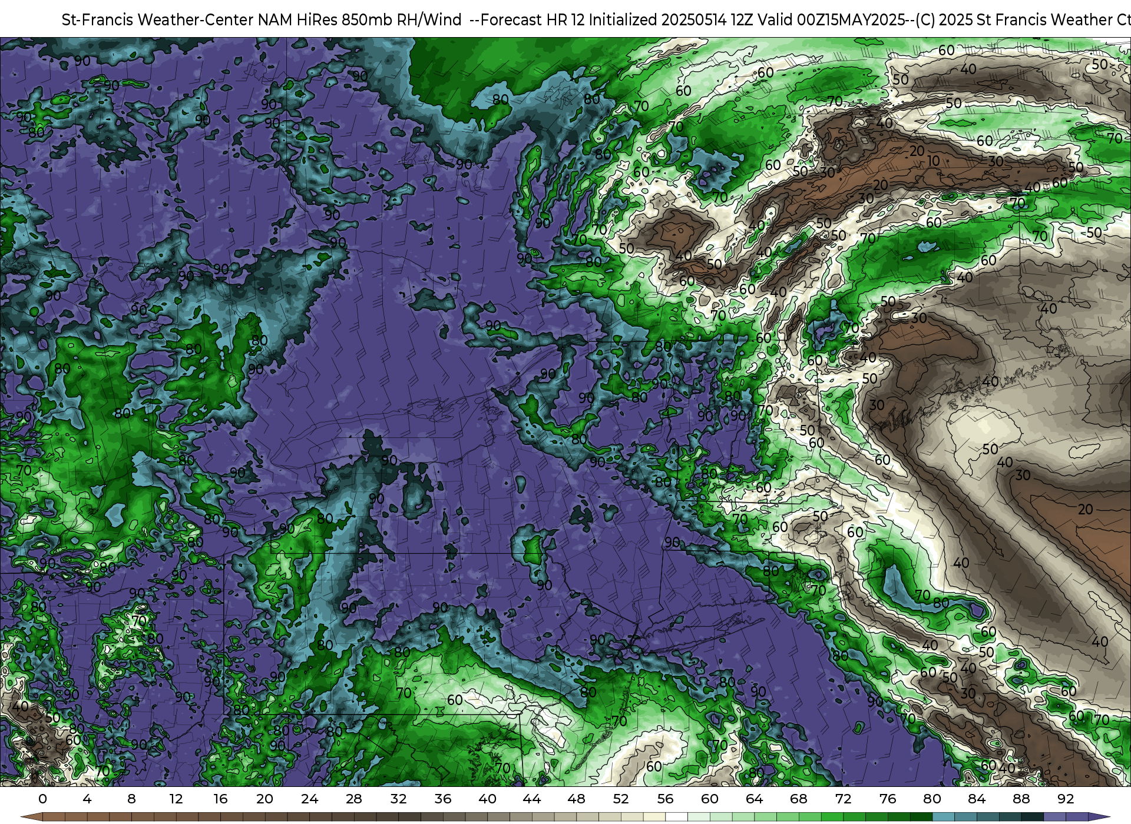Click the colorbar tick label '52'

pyautogui.click(x=621, y=799)
